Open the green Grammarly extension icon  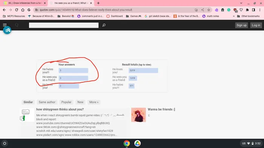(x=229, y=10)
